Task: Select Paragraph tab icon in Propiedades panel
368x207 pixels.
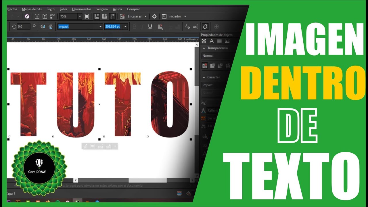Action: coord(219,41)
